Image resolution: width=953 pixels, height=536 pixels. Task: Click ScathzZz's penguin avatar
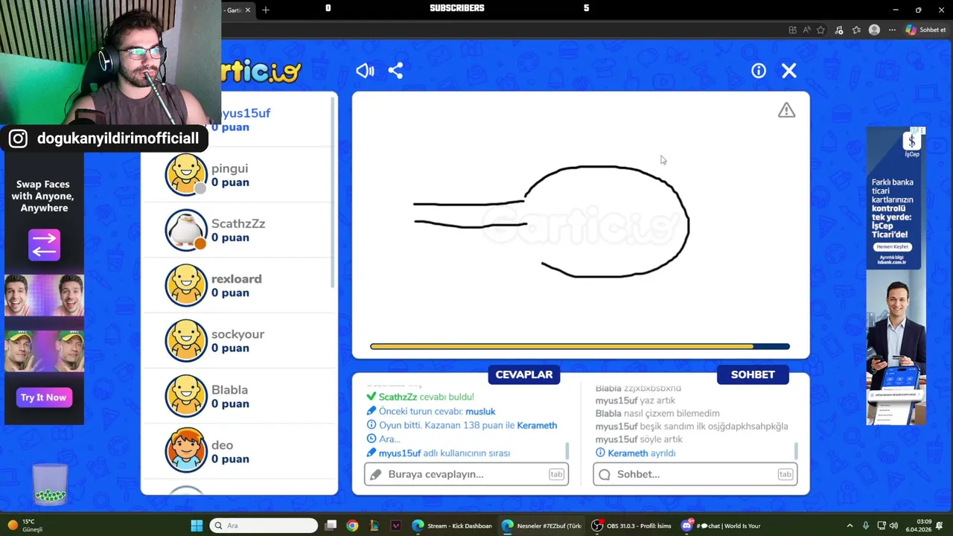pyautogui.click(x=186, y=230)
